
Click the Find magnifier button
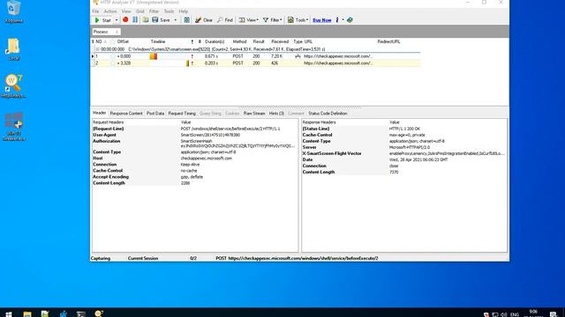pos(225,20)
